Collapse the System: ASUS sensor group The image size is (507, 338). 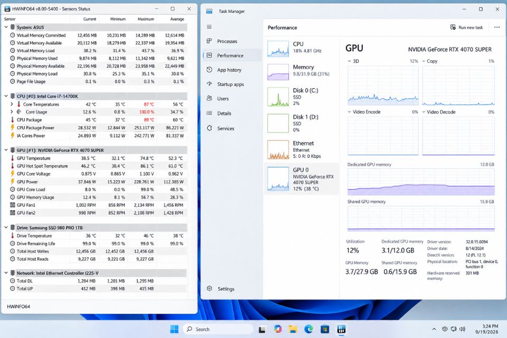coord(6,27)
